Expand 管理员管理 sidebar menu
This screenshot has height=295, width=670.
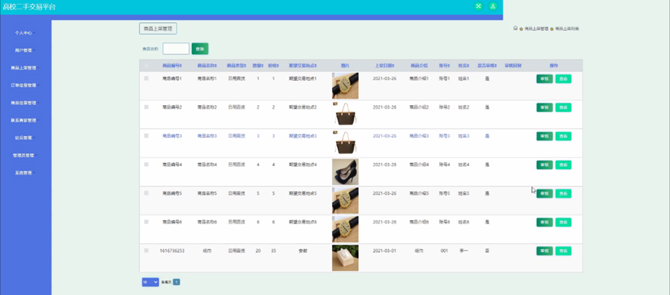(26, 155)
